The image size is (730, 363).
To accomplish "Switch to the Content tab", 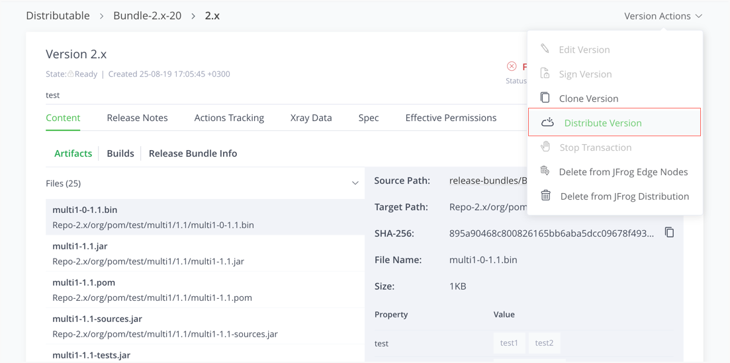I will tap(63, 118).
